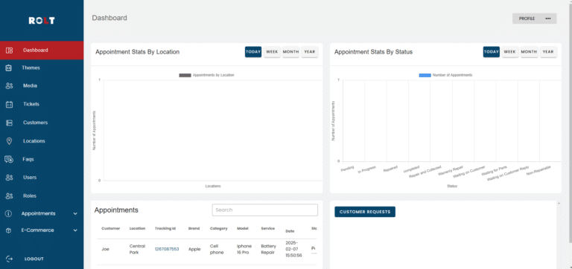This screenshot has height=269, width=572.
Task: Select TODAY for Stats By Location
Action: [253, 52]
